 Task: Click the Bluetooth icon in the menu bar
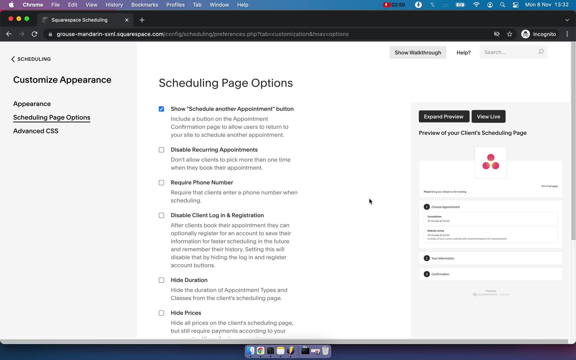432,5
